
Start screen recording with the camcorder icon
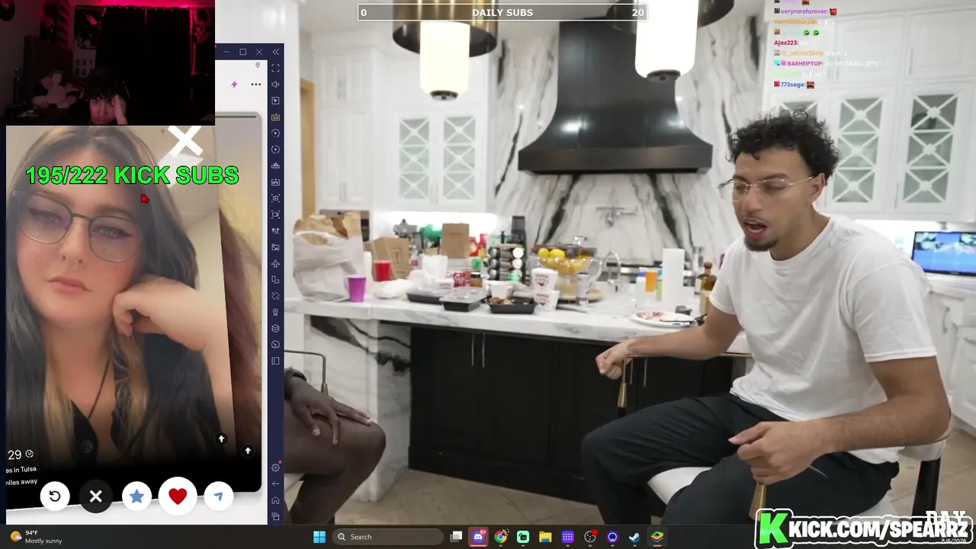(x=275, y=214)
